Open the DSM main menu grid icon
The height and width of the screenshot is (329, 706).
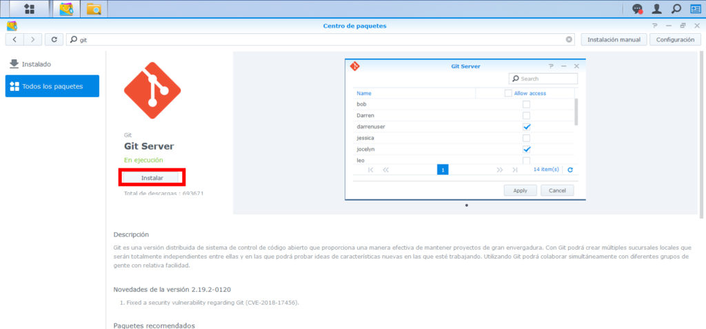tap(29, 8)
